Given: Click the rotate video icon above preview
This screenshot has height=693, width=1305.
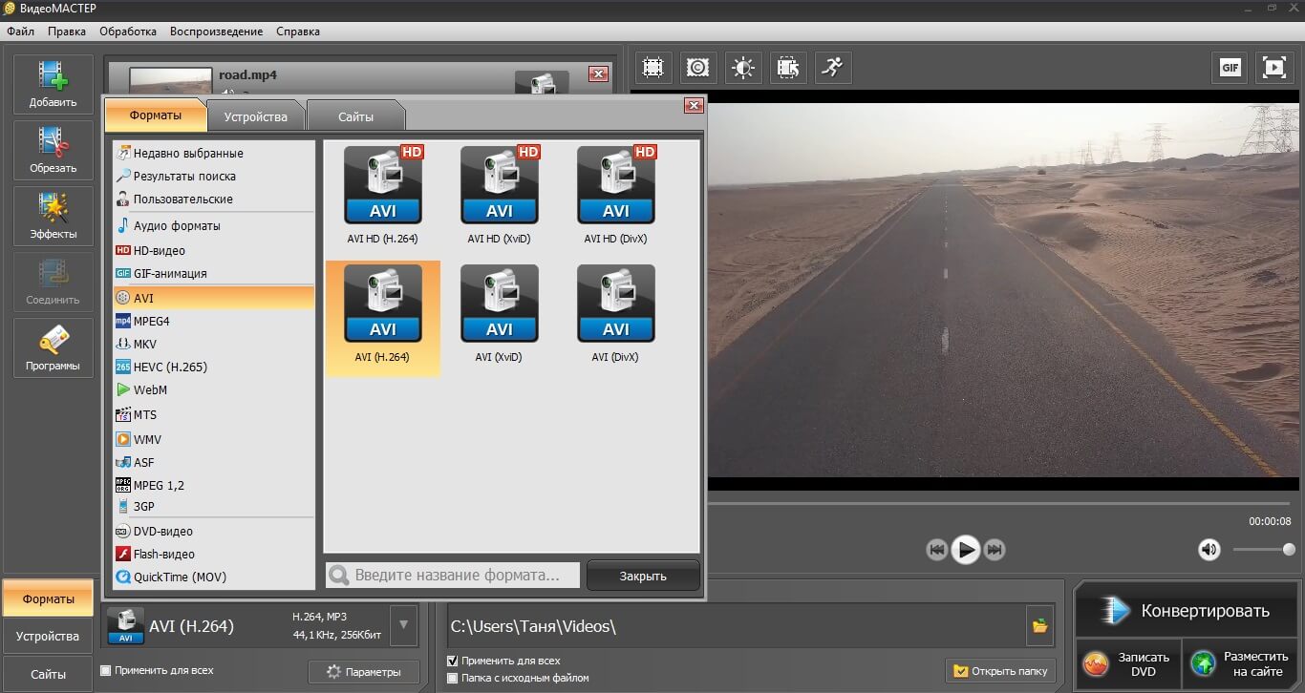Looking at the screenshot, I should pos(788,68).
